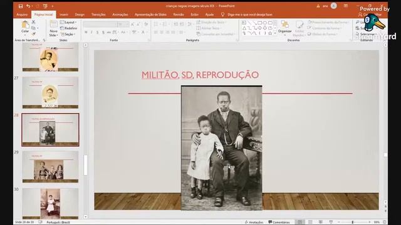Switch to Apresentação de Slides tab
This screenshot has height=225, width=401.
(x=150, y=14)
